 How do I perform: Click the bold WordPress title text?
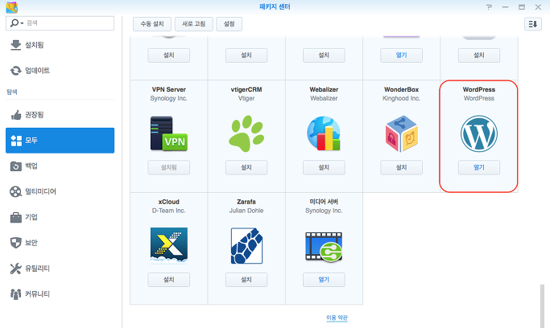(479, 89)
